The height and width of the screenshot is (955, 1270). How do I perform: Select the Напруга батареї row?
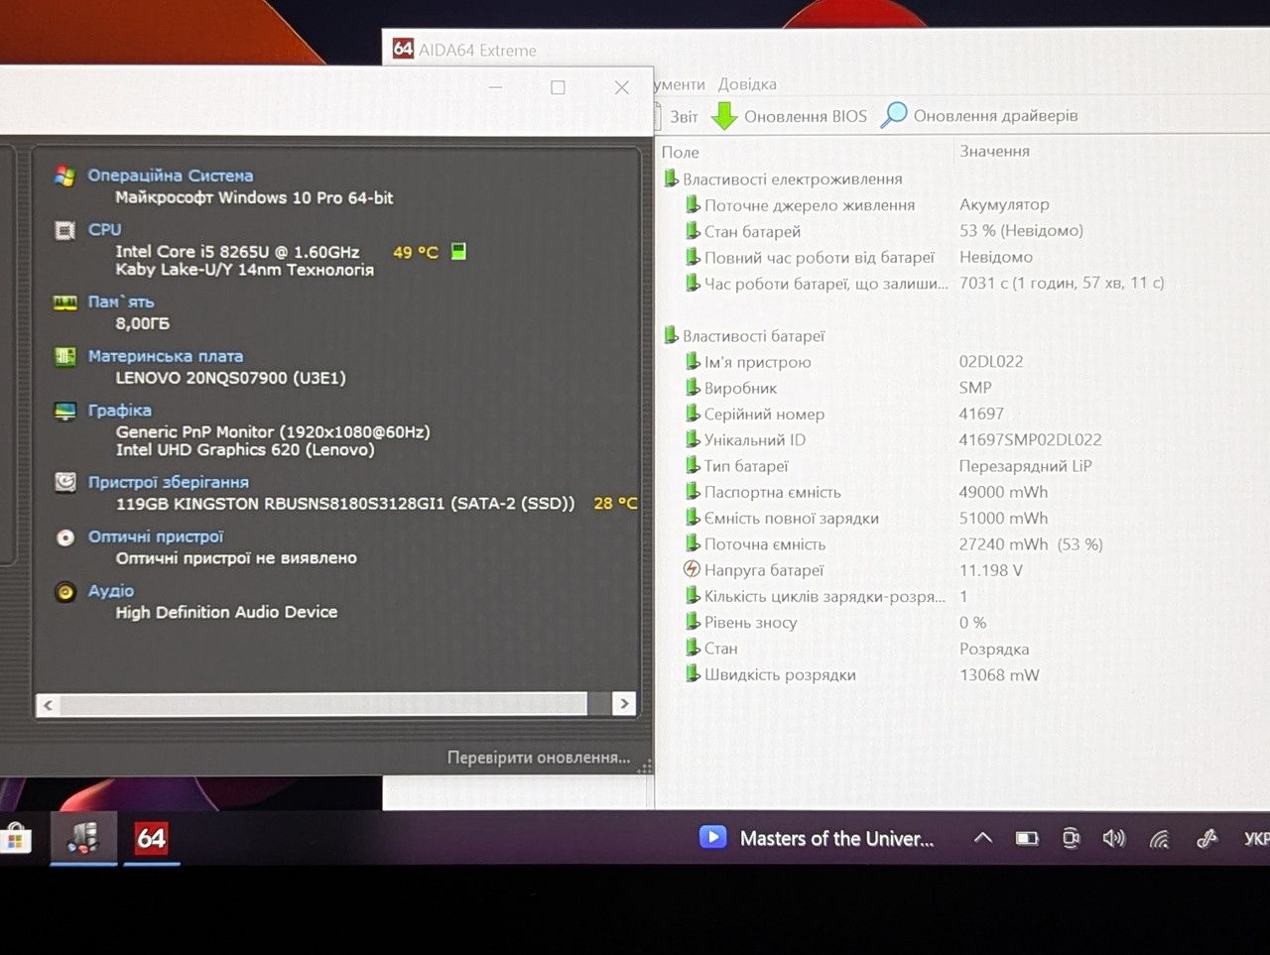[x=764, y=570]
